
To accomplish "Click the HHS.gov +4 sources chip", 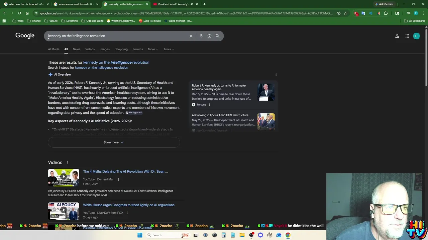I will tap(134, 113).
